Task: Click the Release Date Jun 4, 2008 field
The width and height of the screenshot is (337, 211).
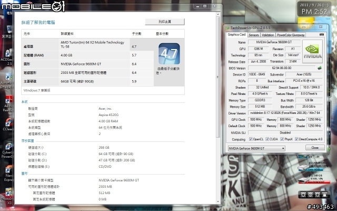Action: (x=259, y=62)
